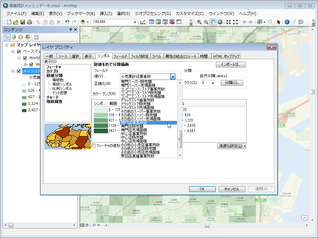
Task: Open the map scale 1:50,000 dropdown
Action: (135, 22)
